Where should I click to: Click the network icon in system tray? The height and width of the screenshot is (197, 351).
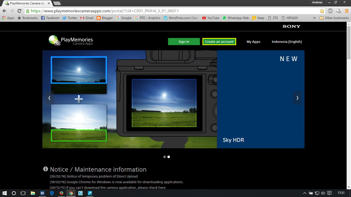(317, 193)
